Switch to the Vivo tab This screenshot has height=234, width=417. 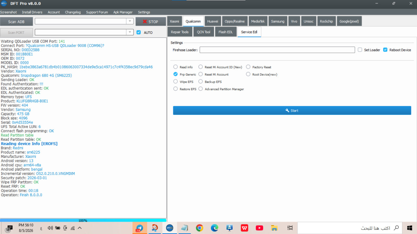(294, 21)
